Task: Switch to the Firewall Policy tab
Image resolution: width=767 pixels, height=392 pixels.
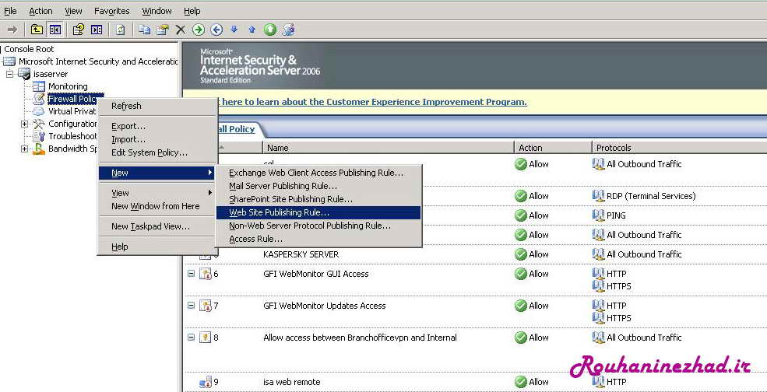Action: pos(237,129)
